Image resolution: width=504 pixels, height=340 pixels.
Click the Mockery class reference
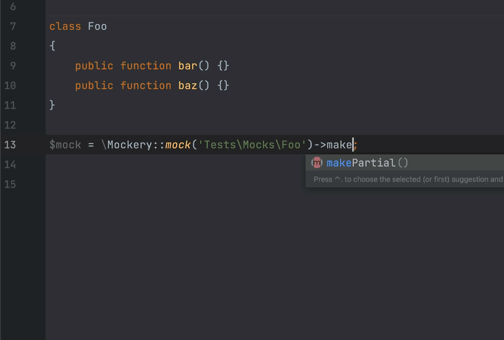[130, 145]
